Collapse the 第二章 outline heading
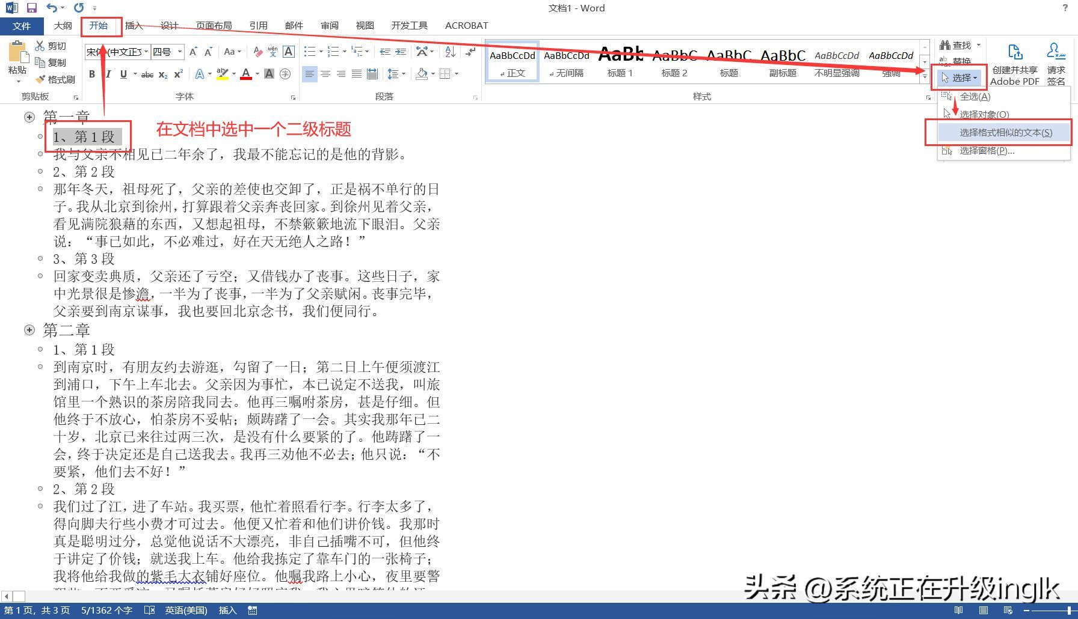The width and height of the screenshot is (1078, 619). (29, 330)
